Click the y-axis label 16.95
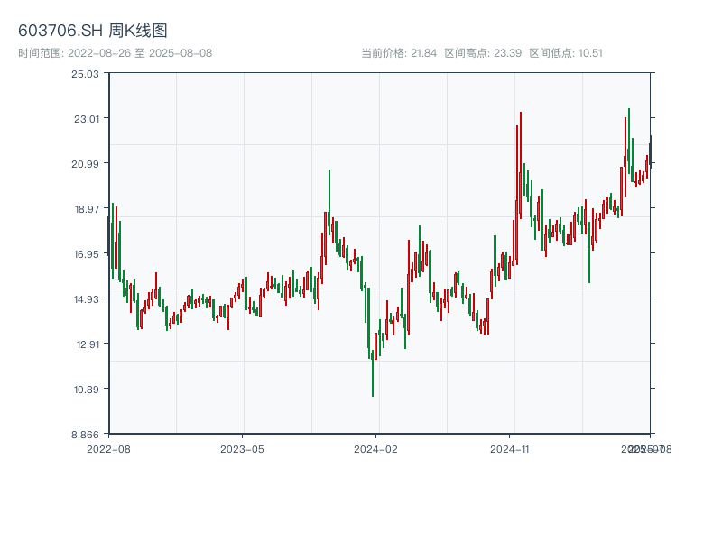 coord(87,254)
